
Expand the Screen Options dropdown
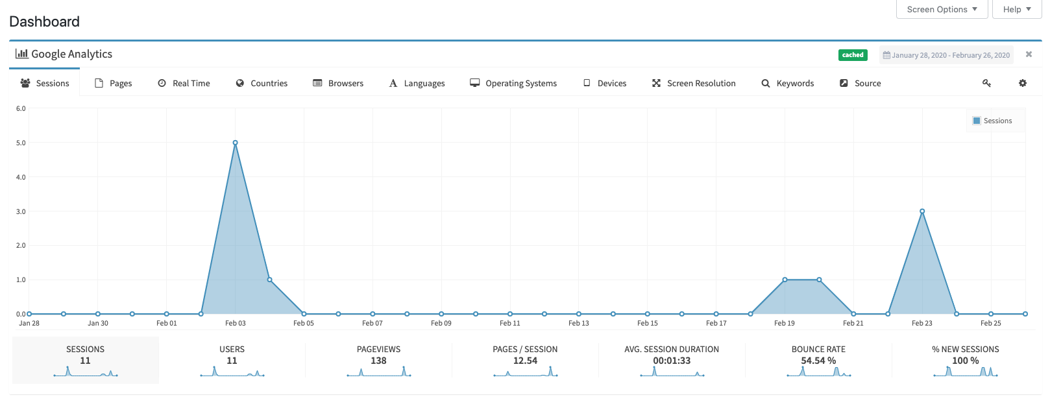click(x=942, y=9)
